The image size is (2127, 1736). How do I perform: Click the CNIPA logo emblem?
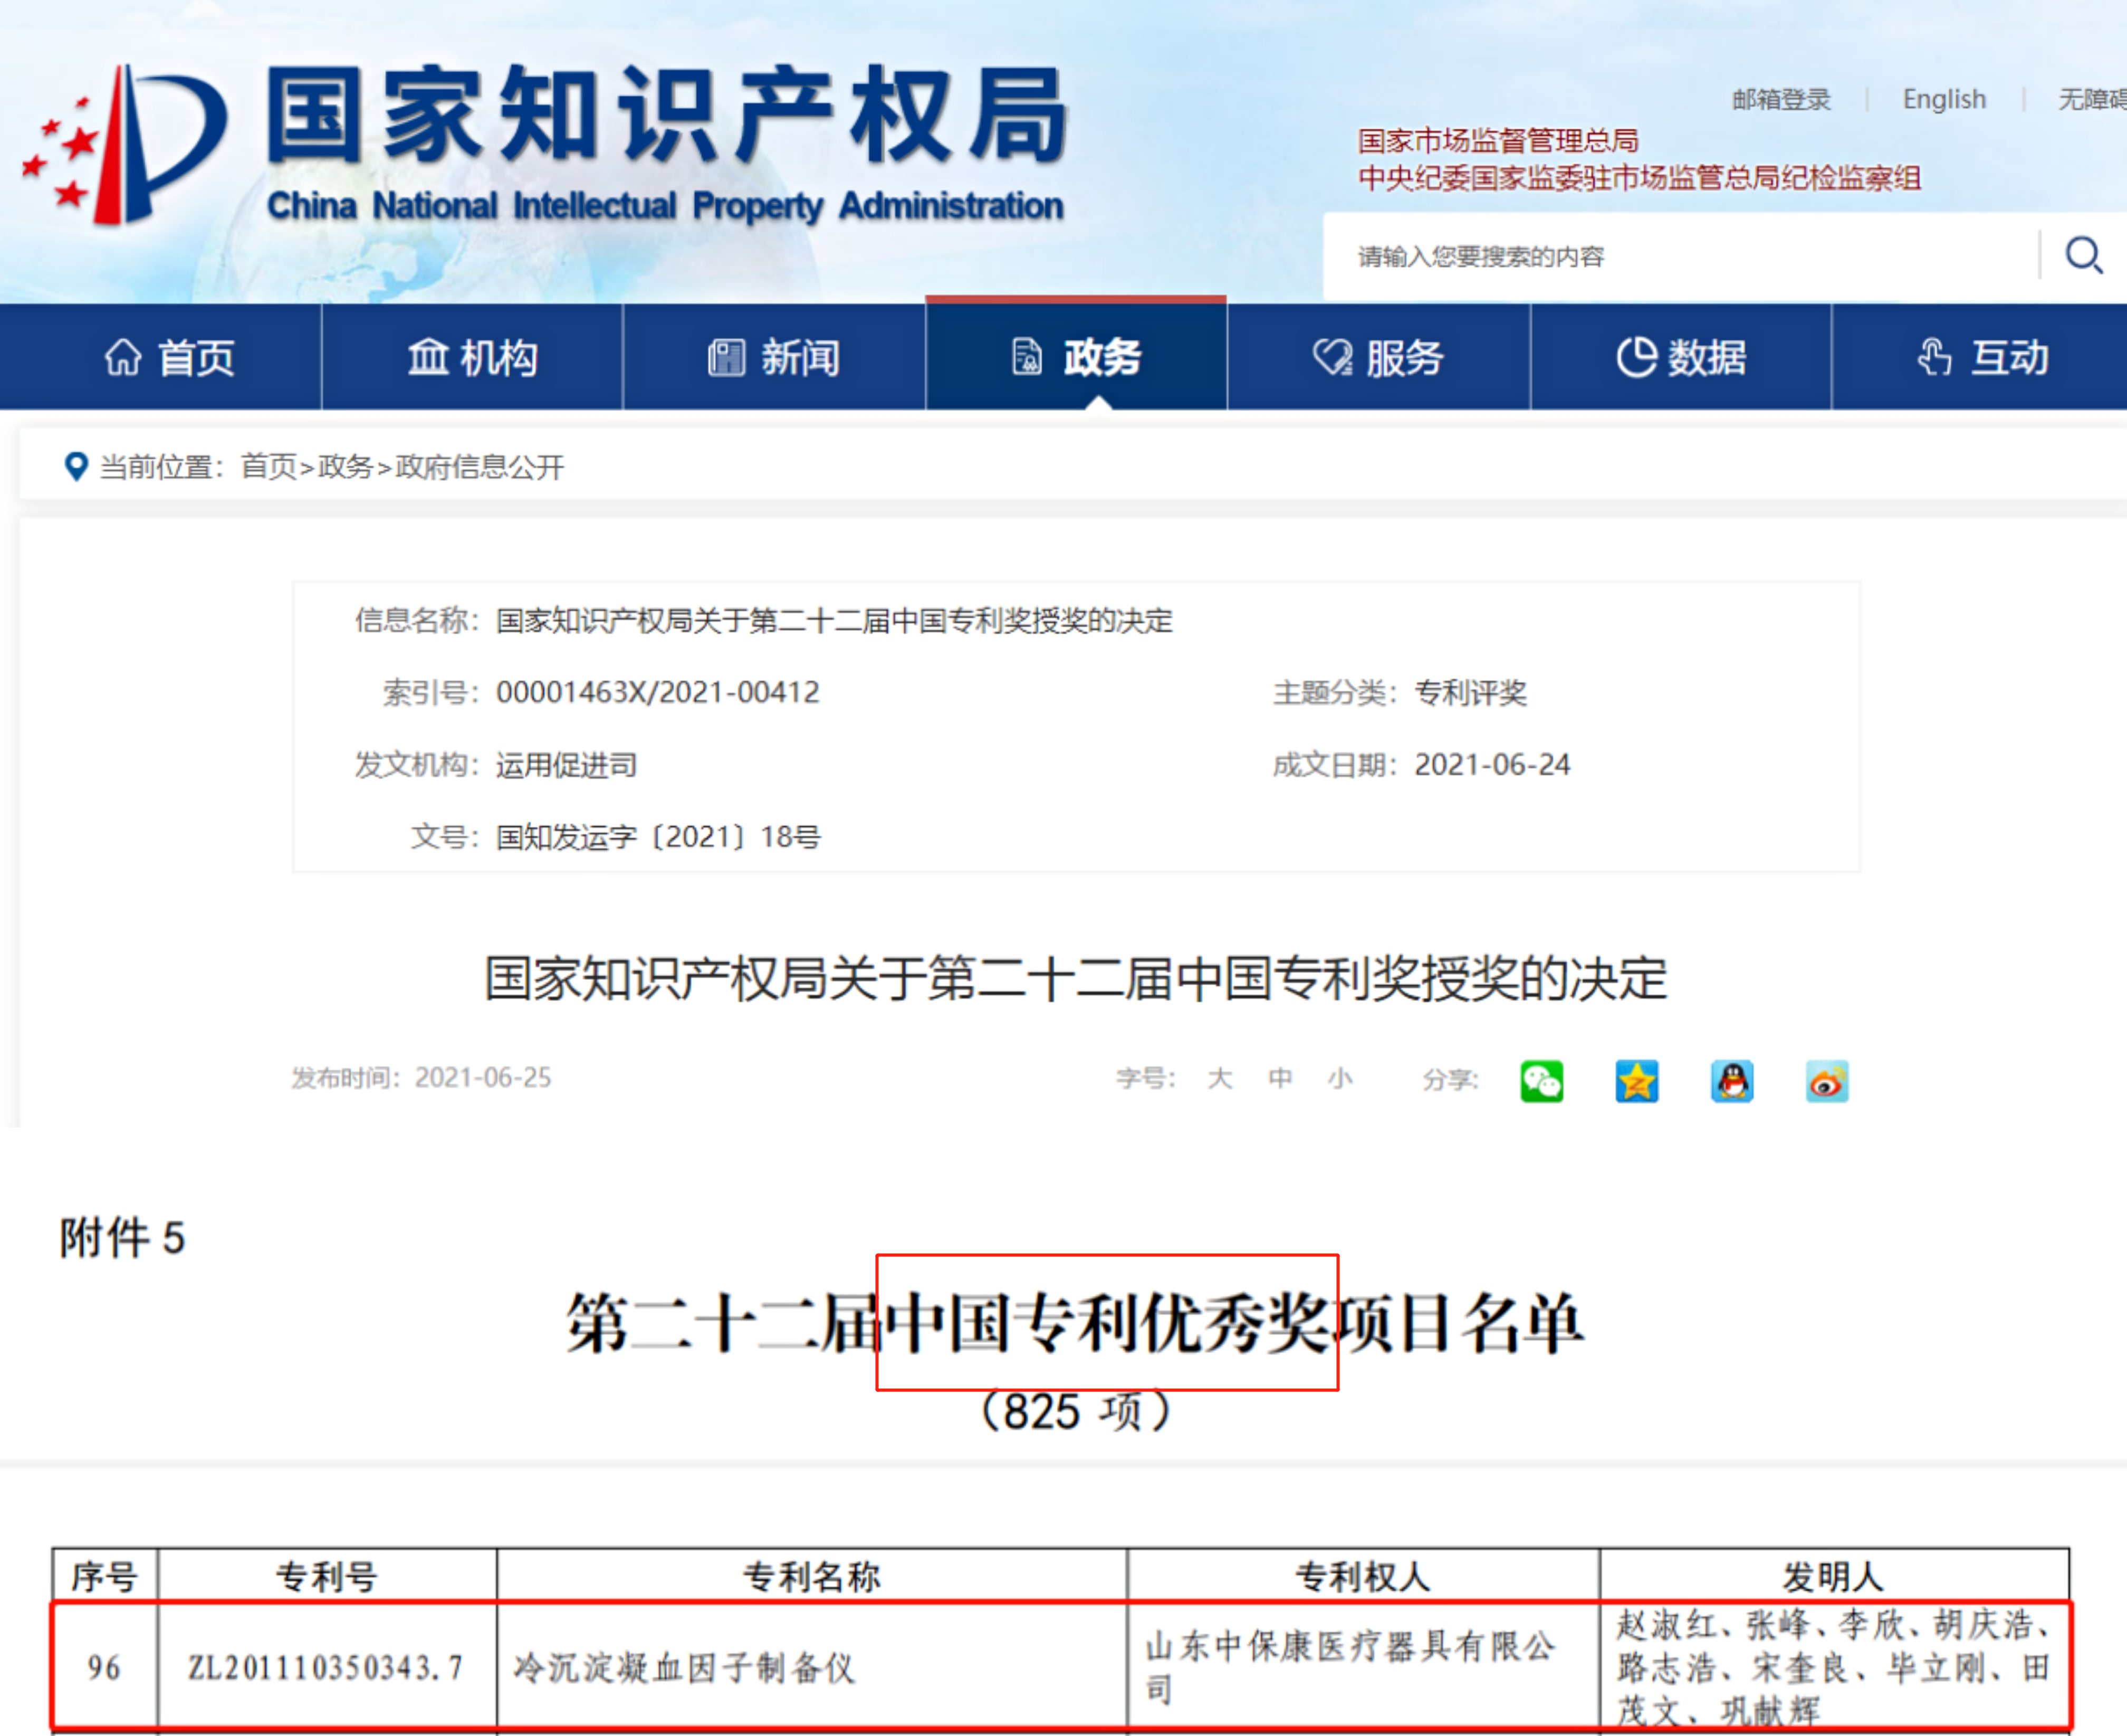pyautogui.click(x=125, y=145)
